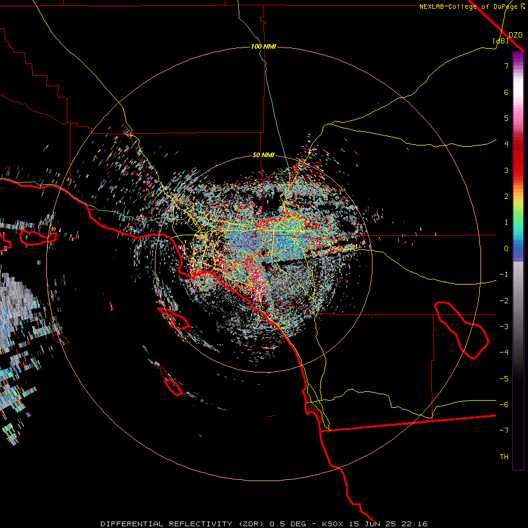Click the 6 dB scale label
This screenshot has height=528, width=528.
[506, 92]
